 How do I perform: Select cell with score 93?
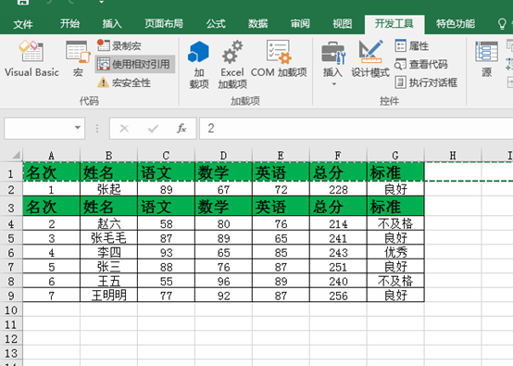click(166, 253)
